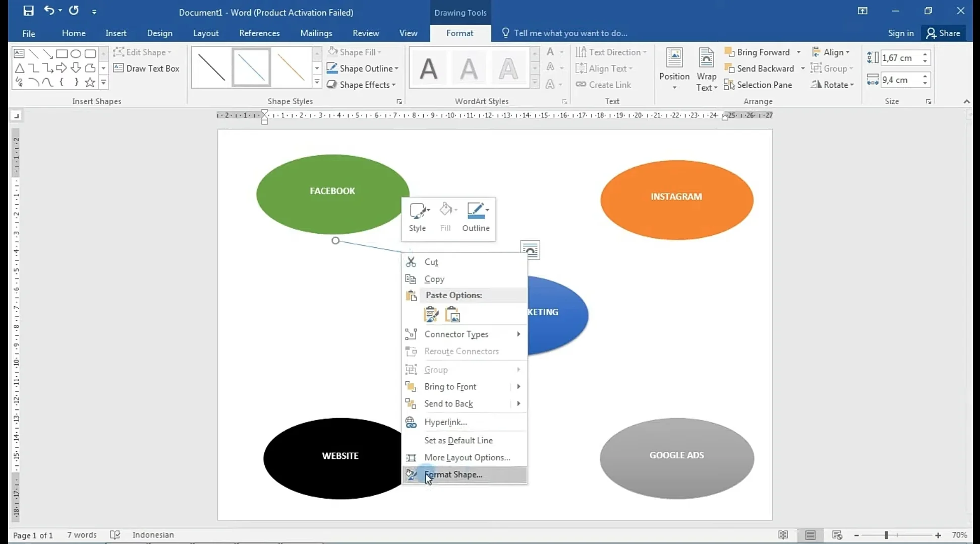Select the Oval shape in Insert Shapes gallery
Viewport: 980px width, 544px height.
coord(76,53)
